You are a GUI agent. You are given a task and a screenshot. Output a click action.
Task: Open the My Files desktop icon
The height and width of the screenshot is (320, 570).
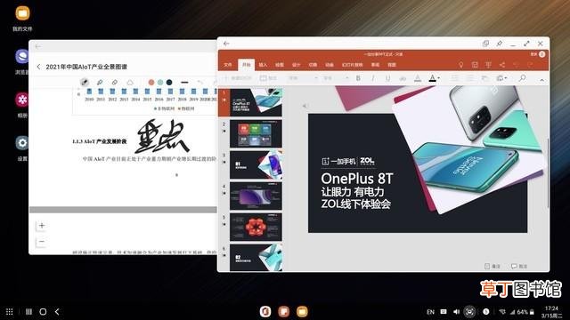pyautogui.click(x=22, y=13)
